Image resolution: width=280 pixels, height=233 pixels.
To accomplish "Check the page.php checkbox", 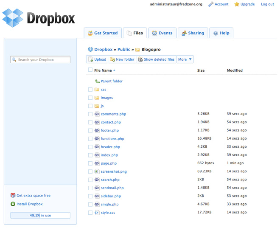I will tap(90, 163).
